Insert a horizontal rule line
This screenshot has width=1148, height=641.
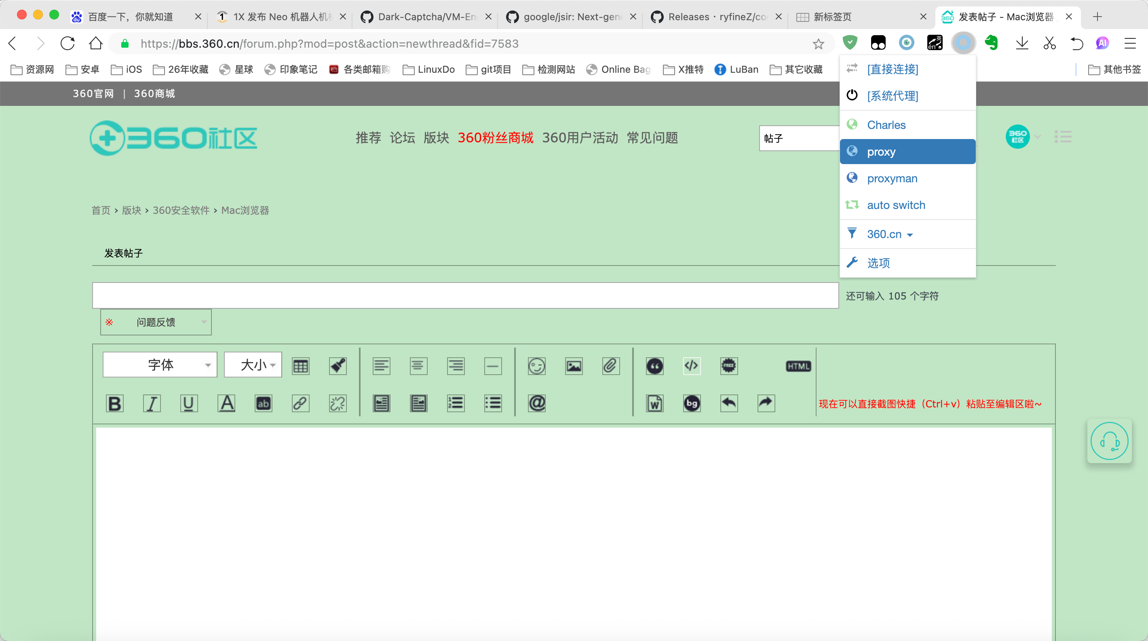pyautogui.click(x=493, y=366)
